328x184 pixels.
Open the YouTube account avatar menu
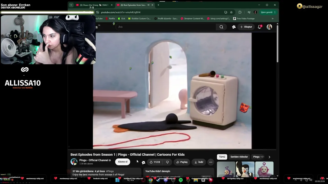pyautogui.click(x=269, y=27)
